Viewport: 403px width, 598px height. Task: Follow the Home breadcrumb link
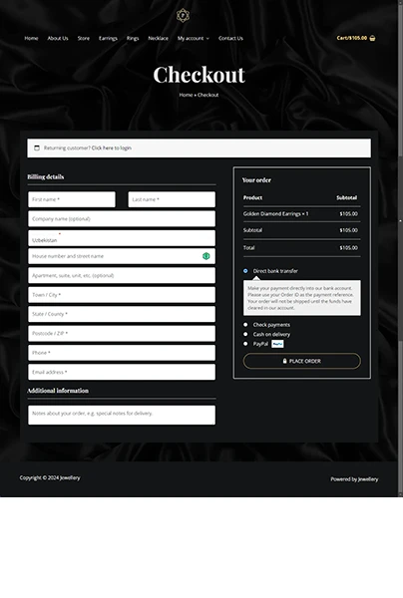(186, 95)
